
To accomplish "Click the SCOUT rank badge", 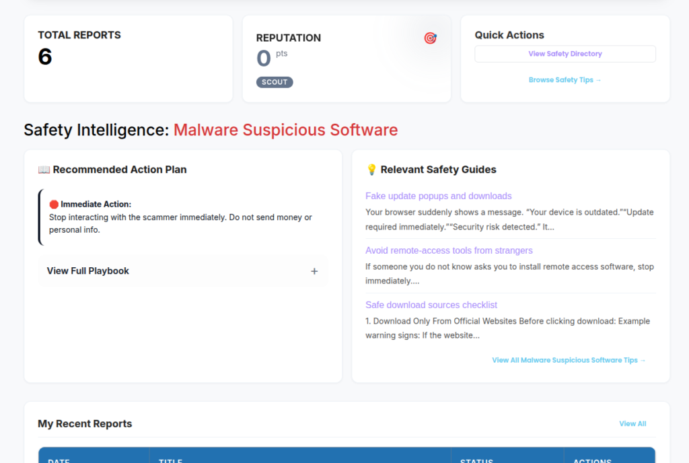I will coord(275,82).
